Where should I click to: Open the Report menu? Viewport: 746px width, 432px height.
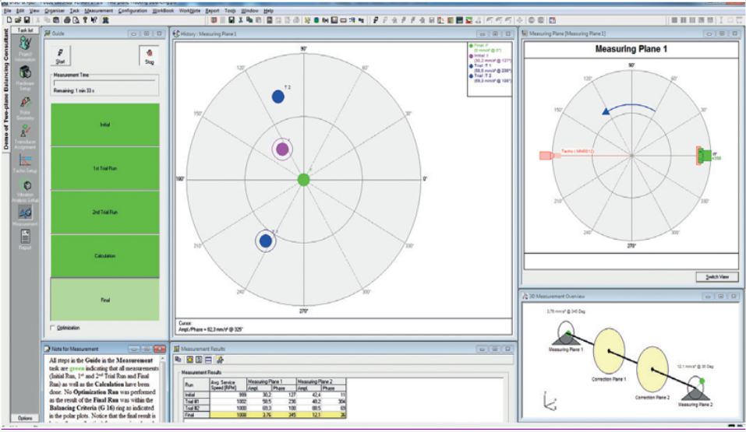pos(212,10)
